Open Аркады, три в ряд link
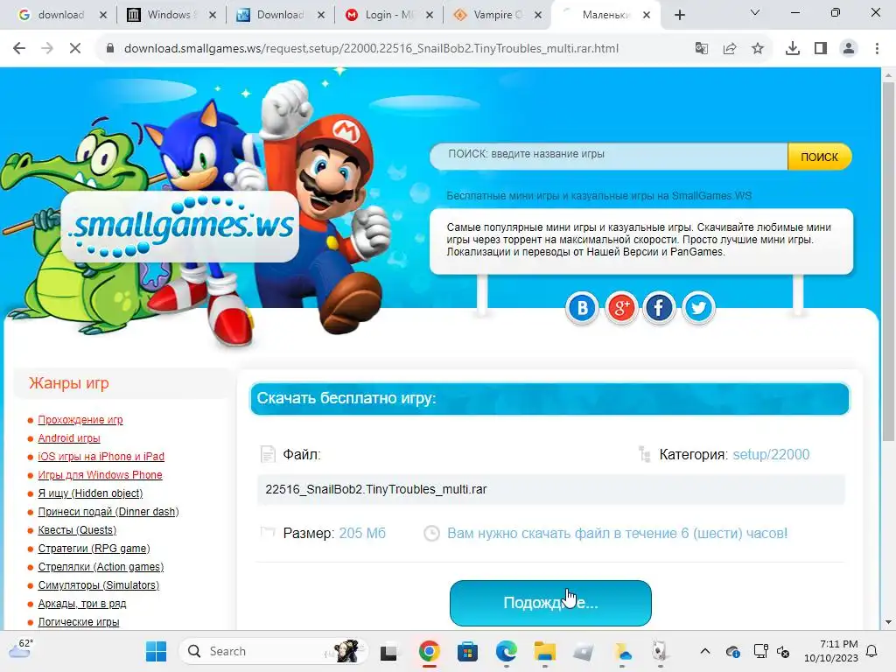The height and width of the screenshot is (672, 896). (81, 604)
